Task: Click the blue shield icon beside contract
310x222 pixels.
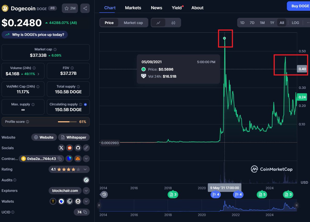Action: [x=69, y=158]
